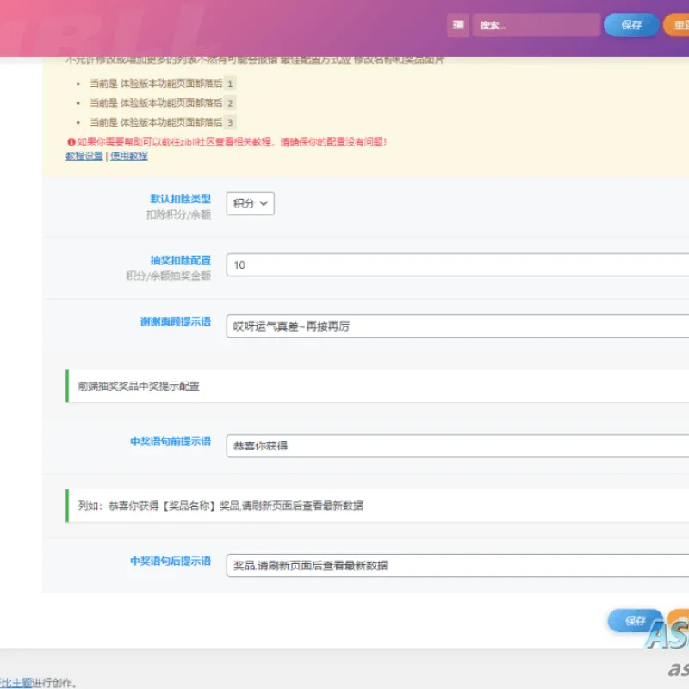Click list item ending with number 1
Image resolution: width=689 pixels, height=689 pixels.
(163, 84)
